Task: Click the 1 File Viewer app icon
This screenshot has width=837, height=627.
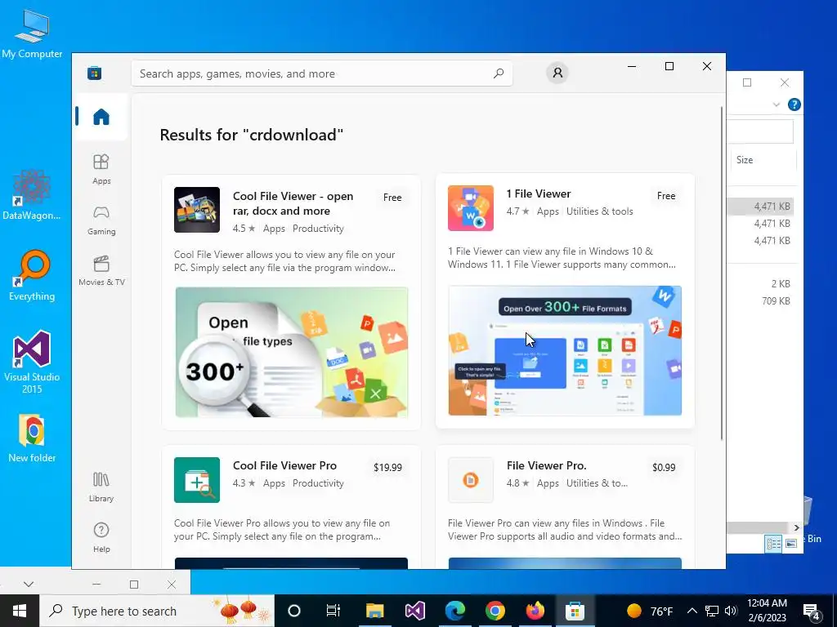Action: click(x=471, y=208)
